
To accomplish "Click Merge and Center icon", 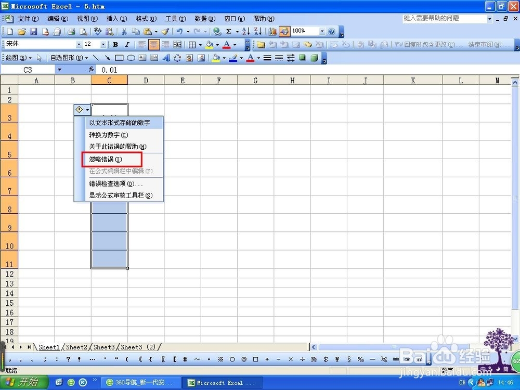I will [x=177, y=44].
